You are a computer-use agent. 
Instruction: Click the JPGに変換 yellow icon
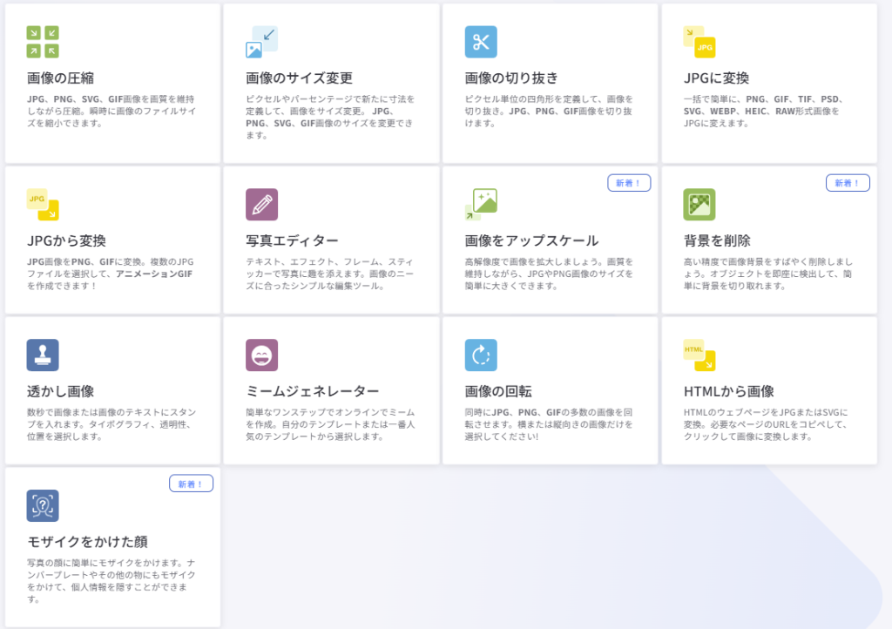tap(699, 42)
